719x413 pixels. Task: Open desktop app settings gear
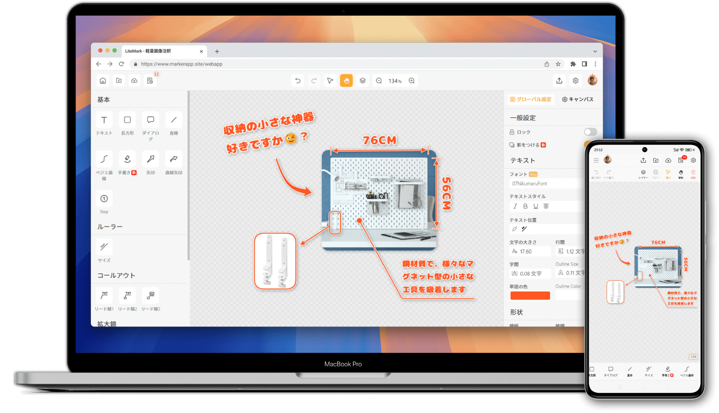576,80
